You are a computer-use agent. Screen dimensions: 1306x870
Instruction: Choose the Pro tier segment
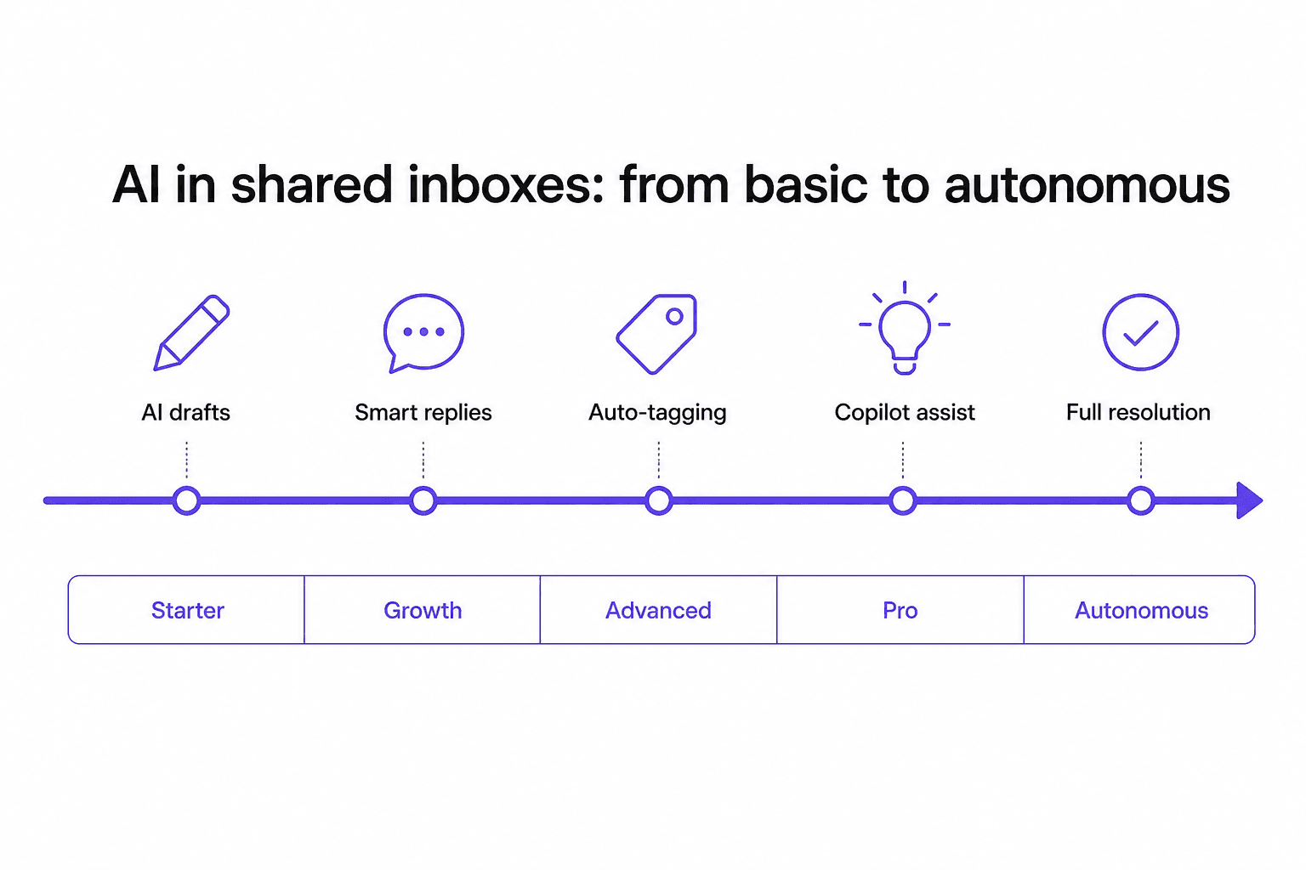pos(900,610)
